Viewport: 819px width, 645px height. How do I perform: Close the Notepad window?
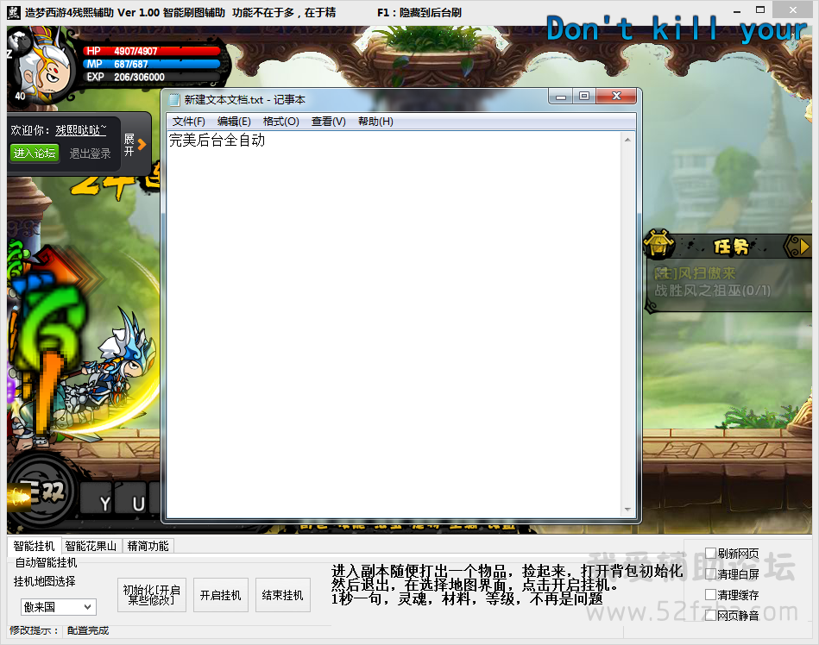pyautogui.click(x=616, y=97)
